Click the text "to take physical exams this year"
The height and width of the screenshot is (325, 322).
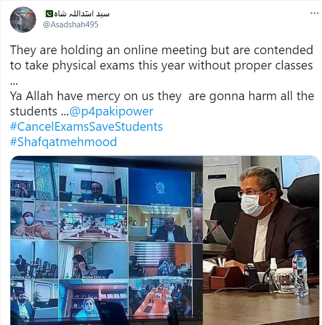[x=97, y=66]
